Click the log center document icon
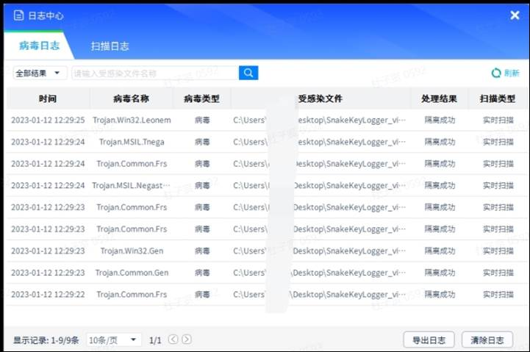530x352 pixels. [x=18, y=15]
